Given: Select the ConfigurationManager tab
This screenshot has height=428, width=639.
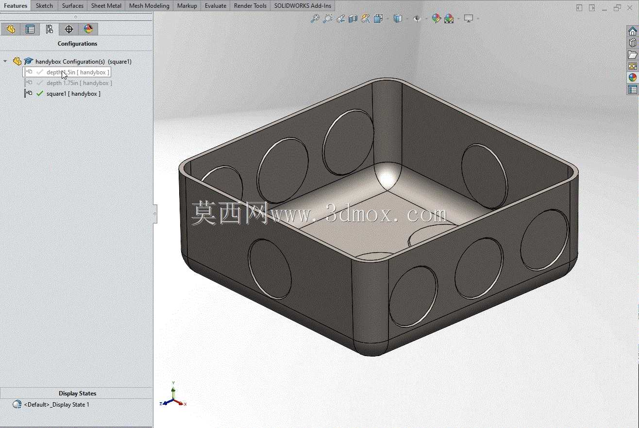Looking at the screenshot, I should click(50, 29).
